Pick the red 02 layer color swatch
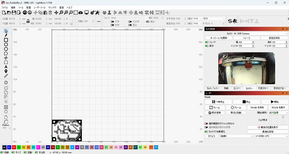Viewport: 289px width, 154px height. [14, 147]
